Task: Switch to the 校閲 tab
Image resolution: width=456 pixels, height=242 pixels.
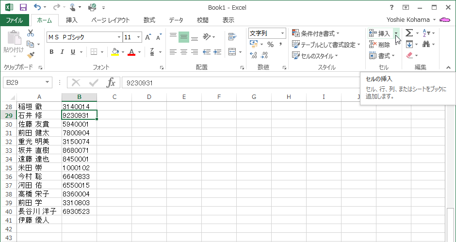Action: [x=202, y=20]
